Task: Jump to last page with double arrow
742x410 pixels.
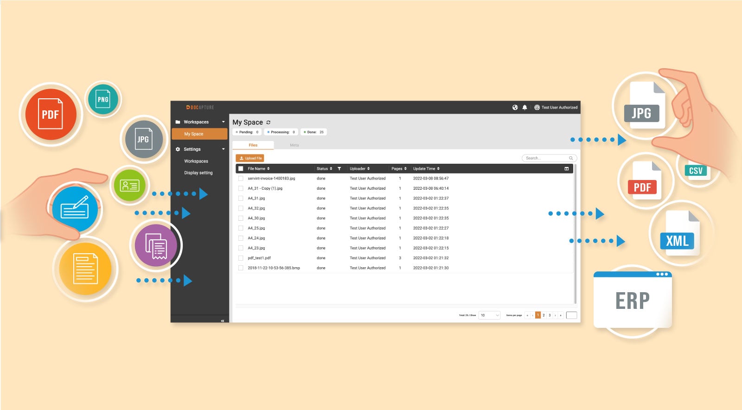Action: click(561, 315)
